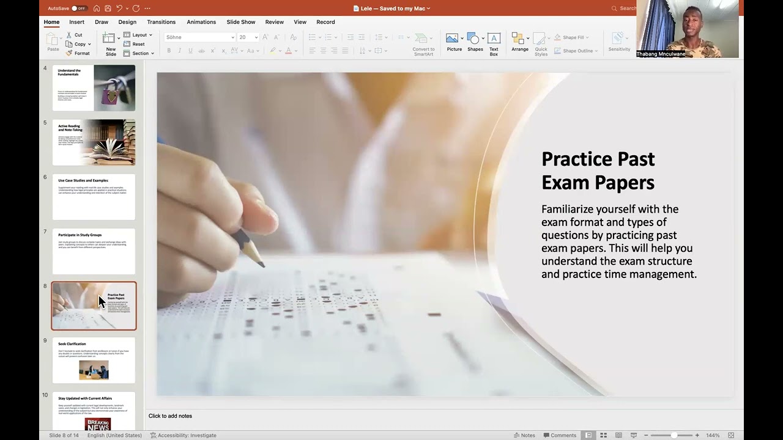
Task: Open the Animations tab
Action: click(201, 22)
